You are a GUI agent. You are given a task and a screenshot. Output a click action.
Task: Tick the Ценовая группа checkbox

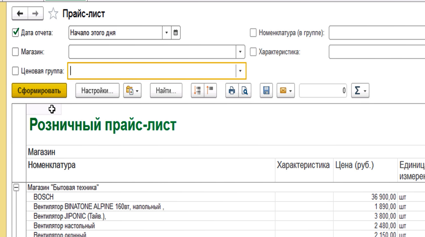[x=15, y=71]
